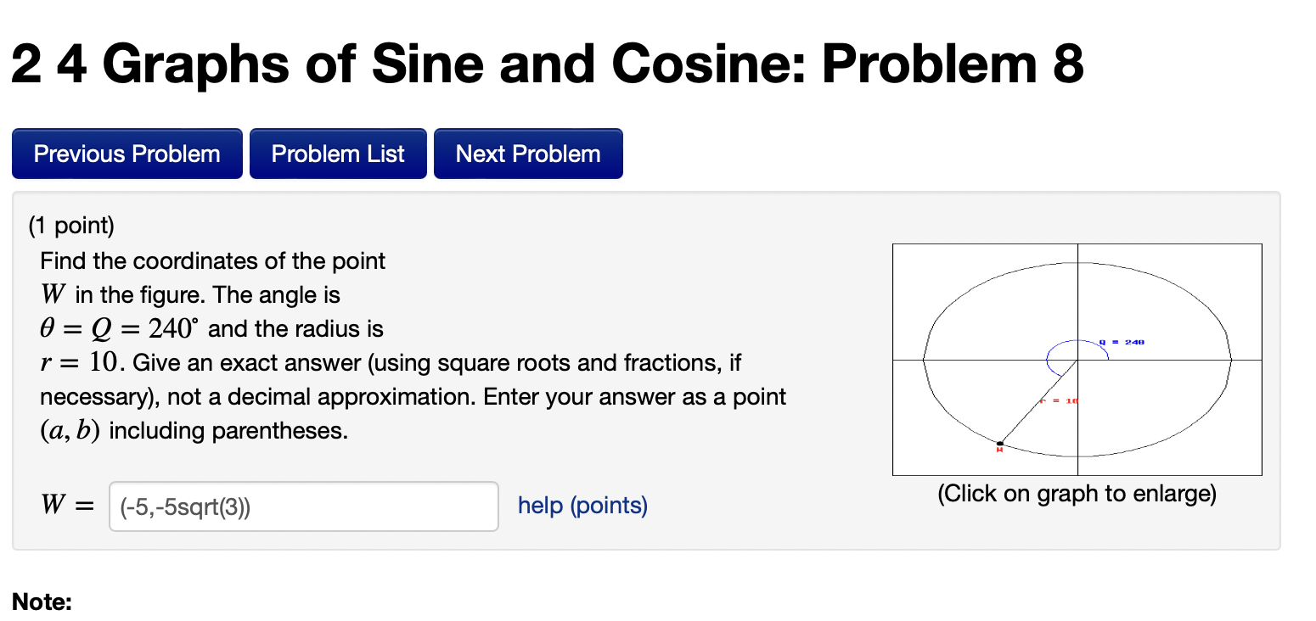Click the point W on the circle
1316x621 pixels.
coord(1001,443)
